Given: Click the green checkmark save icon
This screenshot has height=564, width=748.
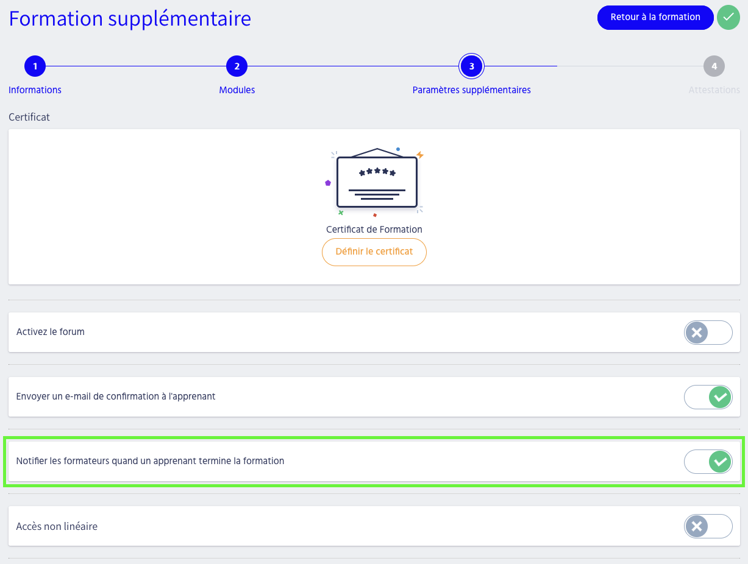Looking at the screenshot, I should pos(728,17).
